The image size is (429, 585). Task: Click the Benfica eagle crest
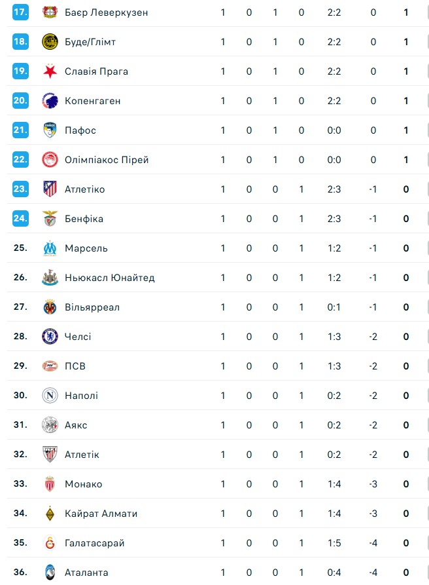tap(50, 219)
